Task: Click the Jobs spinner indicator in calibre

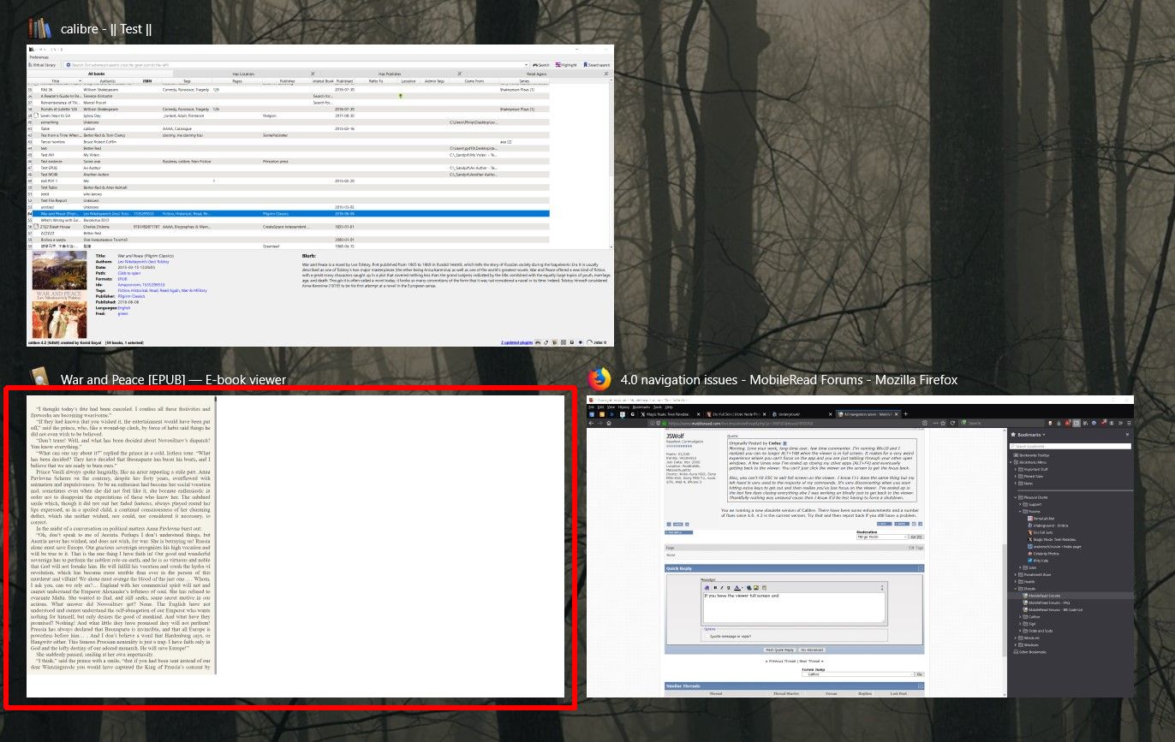Action: [x=591, y=342]
